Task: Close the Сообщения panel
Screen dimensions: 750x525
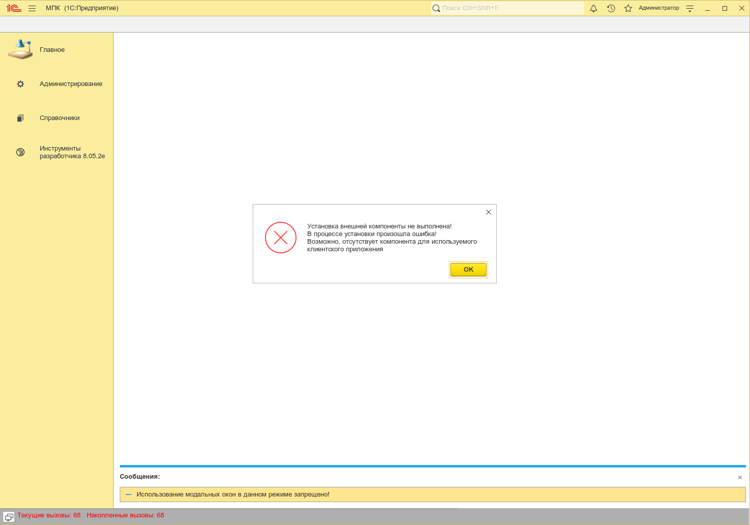Action: tap(740, 477)
